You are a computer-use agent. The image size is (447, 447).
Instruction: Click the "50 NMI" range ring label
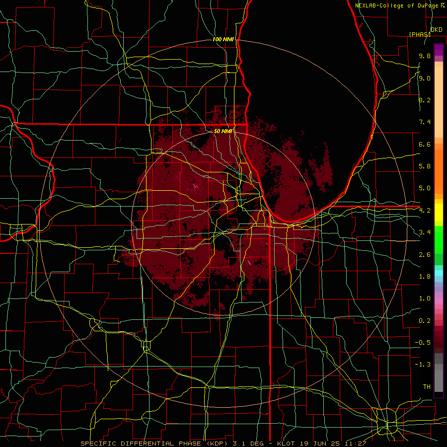click(x=223, y=131)
